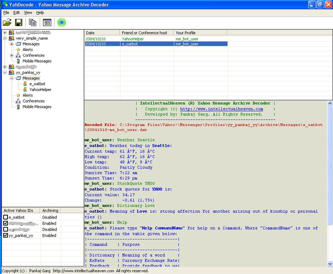Select the e_oatbot row in message list
333x274 pixels.
pyautogui.click(x=156, y=44)
